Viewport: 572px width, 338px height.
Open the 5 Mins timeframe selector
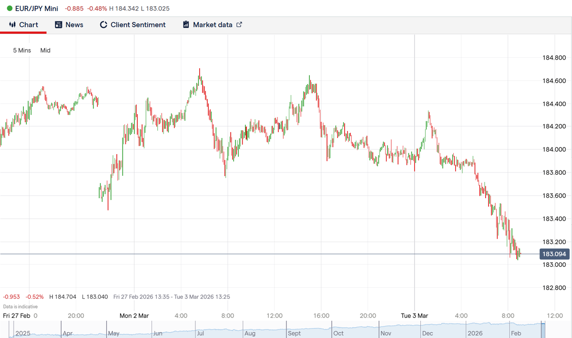pyautogui.click(x=21, y=50)
